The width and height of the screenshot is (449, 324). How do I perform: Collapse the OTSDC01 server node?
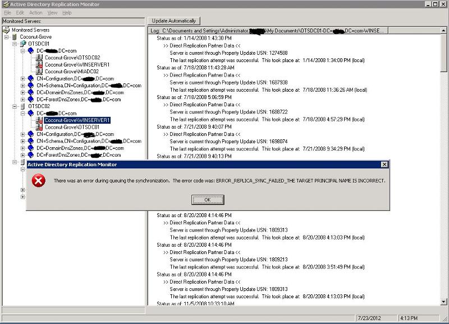click(x=15, y=44)
